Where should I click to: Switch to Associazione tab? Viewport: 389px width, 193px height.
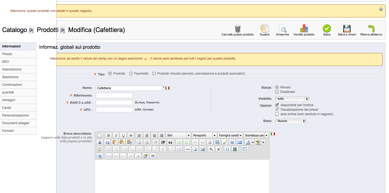pyautogui.click(x=18, y=69)
